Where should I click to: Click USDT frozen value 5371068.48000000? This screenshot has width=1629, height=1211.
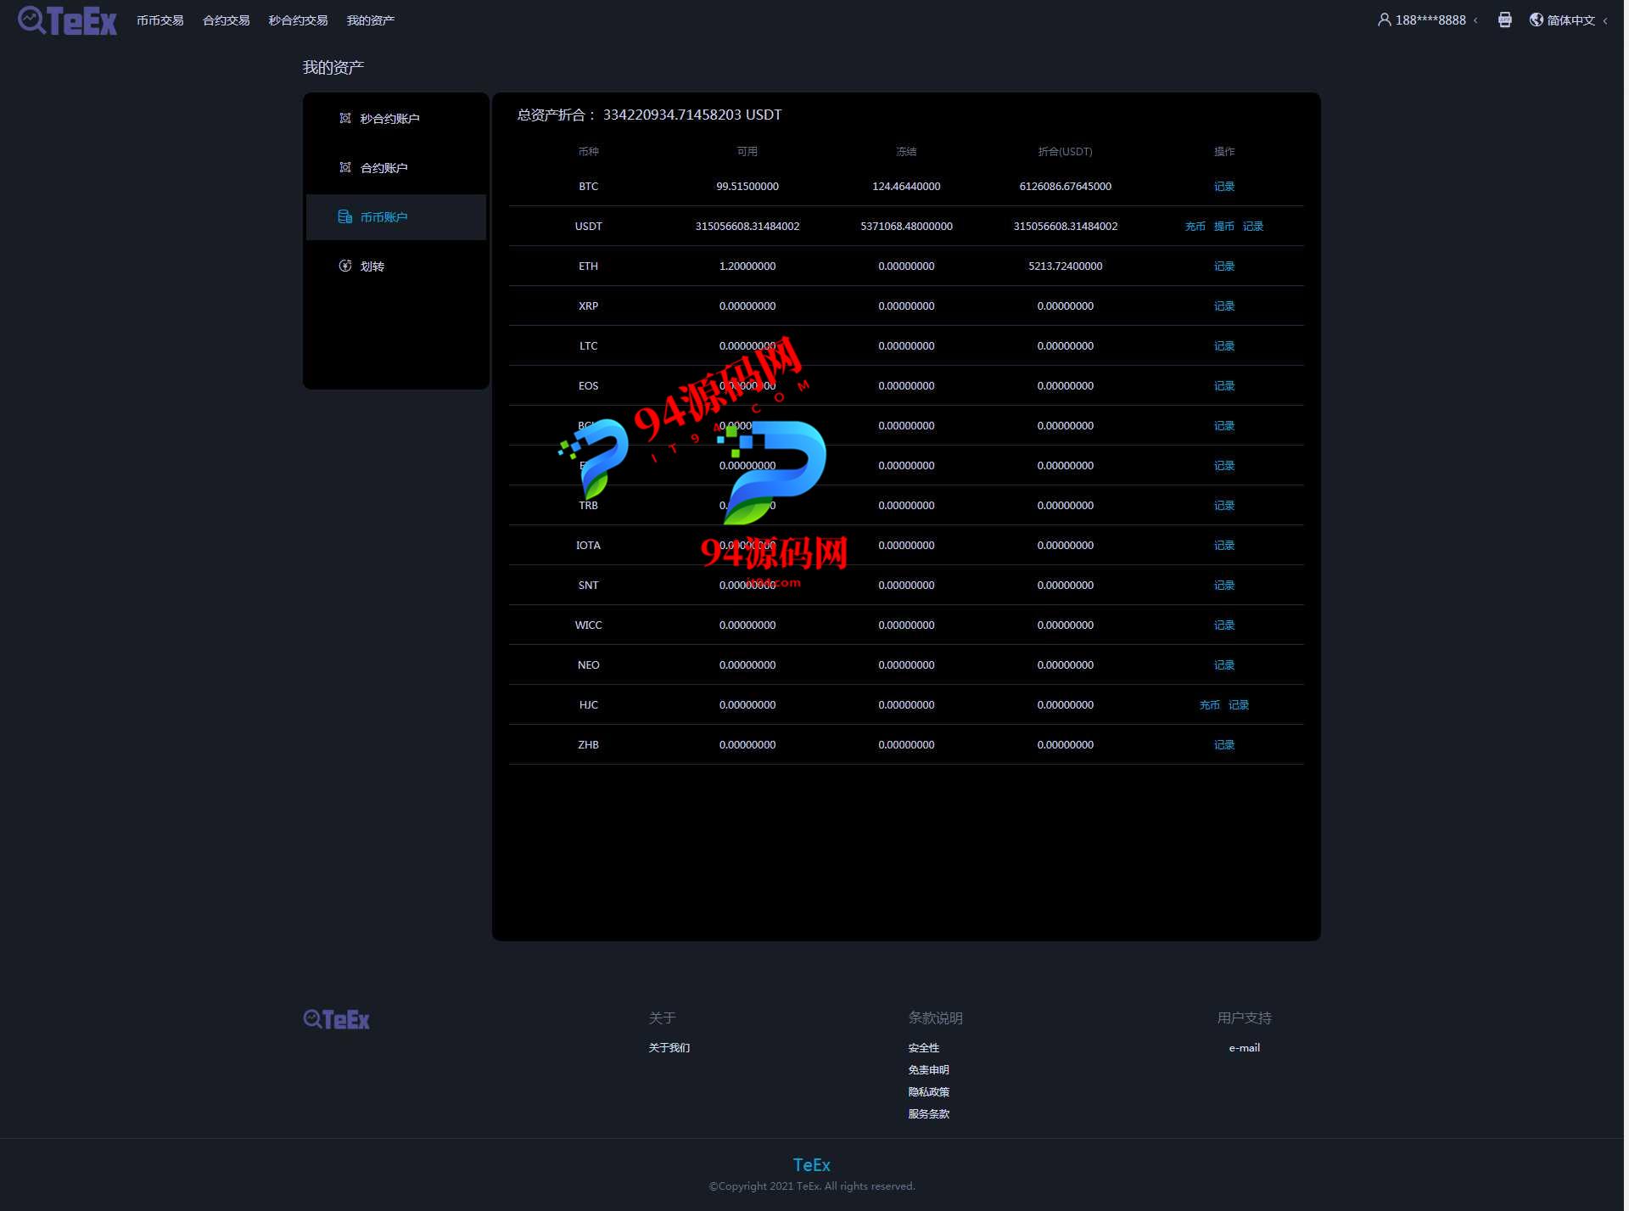[906, 227]
